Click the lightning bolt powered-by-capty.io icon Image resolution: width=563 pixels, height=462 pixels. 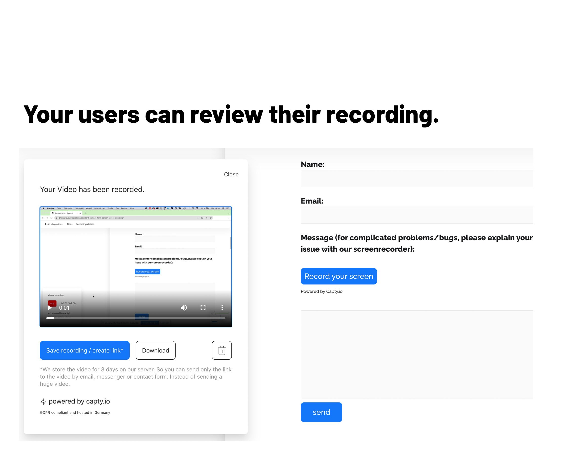click(44, 401)
